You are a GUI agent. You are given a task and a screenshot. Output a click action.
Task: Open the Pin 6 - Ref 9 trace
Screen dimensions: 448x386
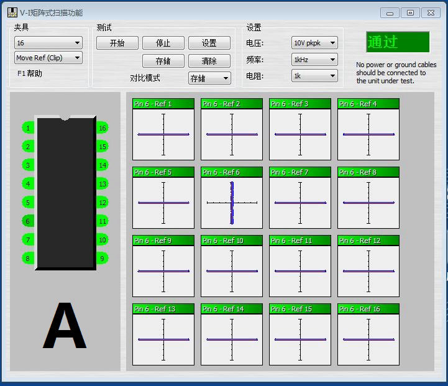click(x=163, y=266)
